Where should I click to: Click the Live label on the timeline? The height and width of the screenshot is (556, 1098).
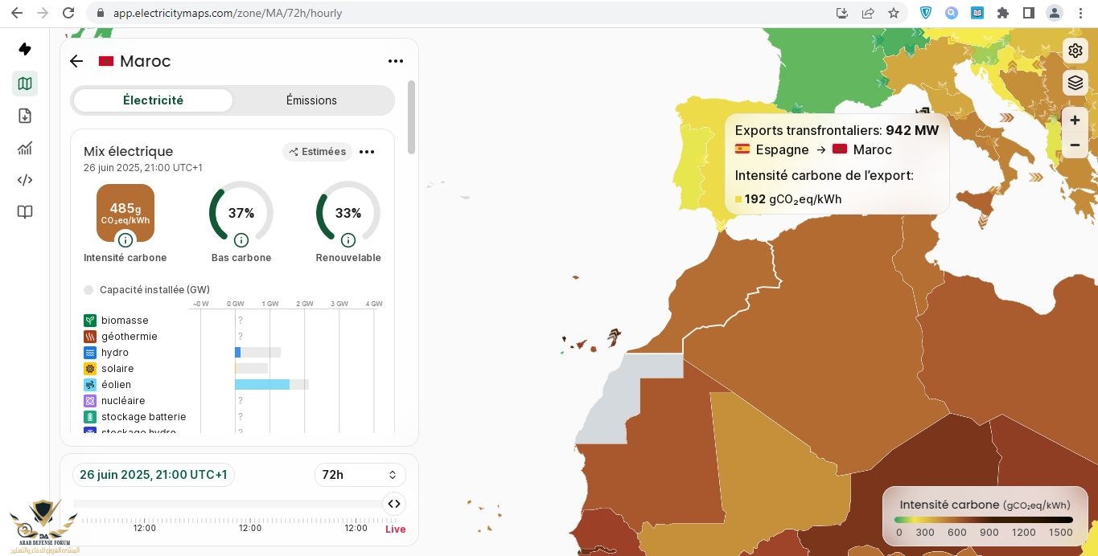[x=396, y=529]
